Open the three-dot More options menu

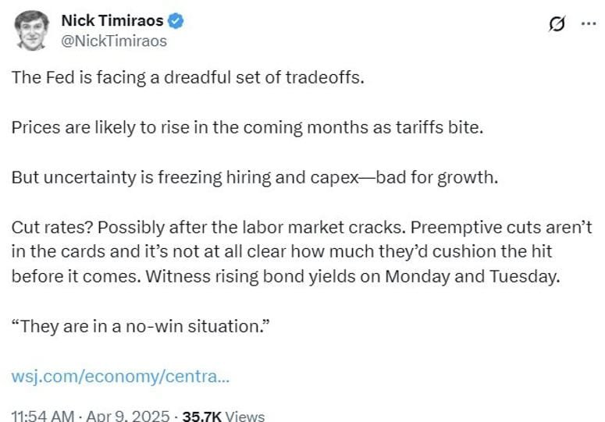pyautogui.click(x=588, y=23)
